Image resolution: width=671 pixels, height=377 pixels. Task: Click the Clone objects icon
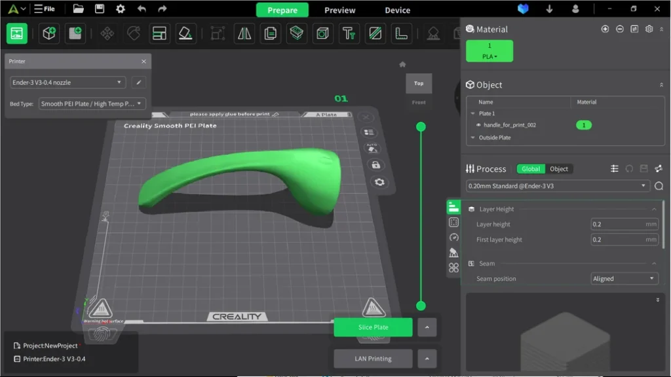pos(271,33)
